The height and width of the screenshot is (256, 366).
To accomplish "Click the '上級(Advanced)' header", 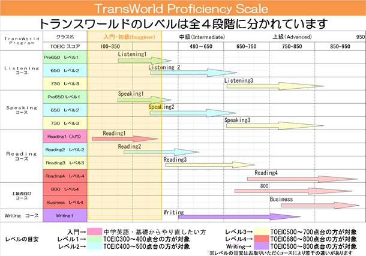I will [292, 37].
